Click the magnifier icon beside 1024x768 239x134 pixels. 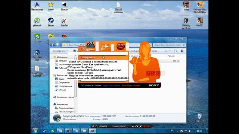[x=96, y=127]
